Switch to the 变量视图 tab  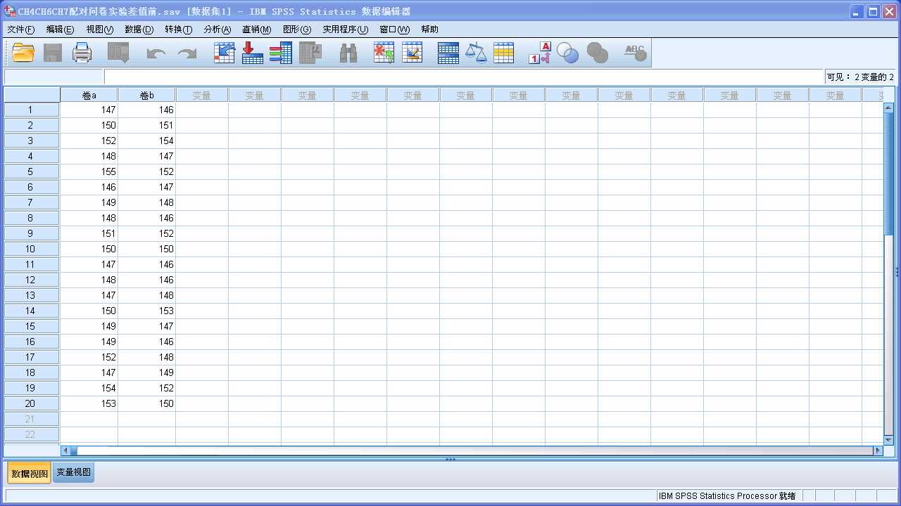[74, 472]
